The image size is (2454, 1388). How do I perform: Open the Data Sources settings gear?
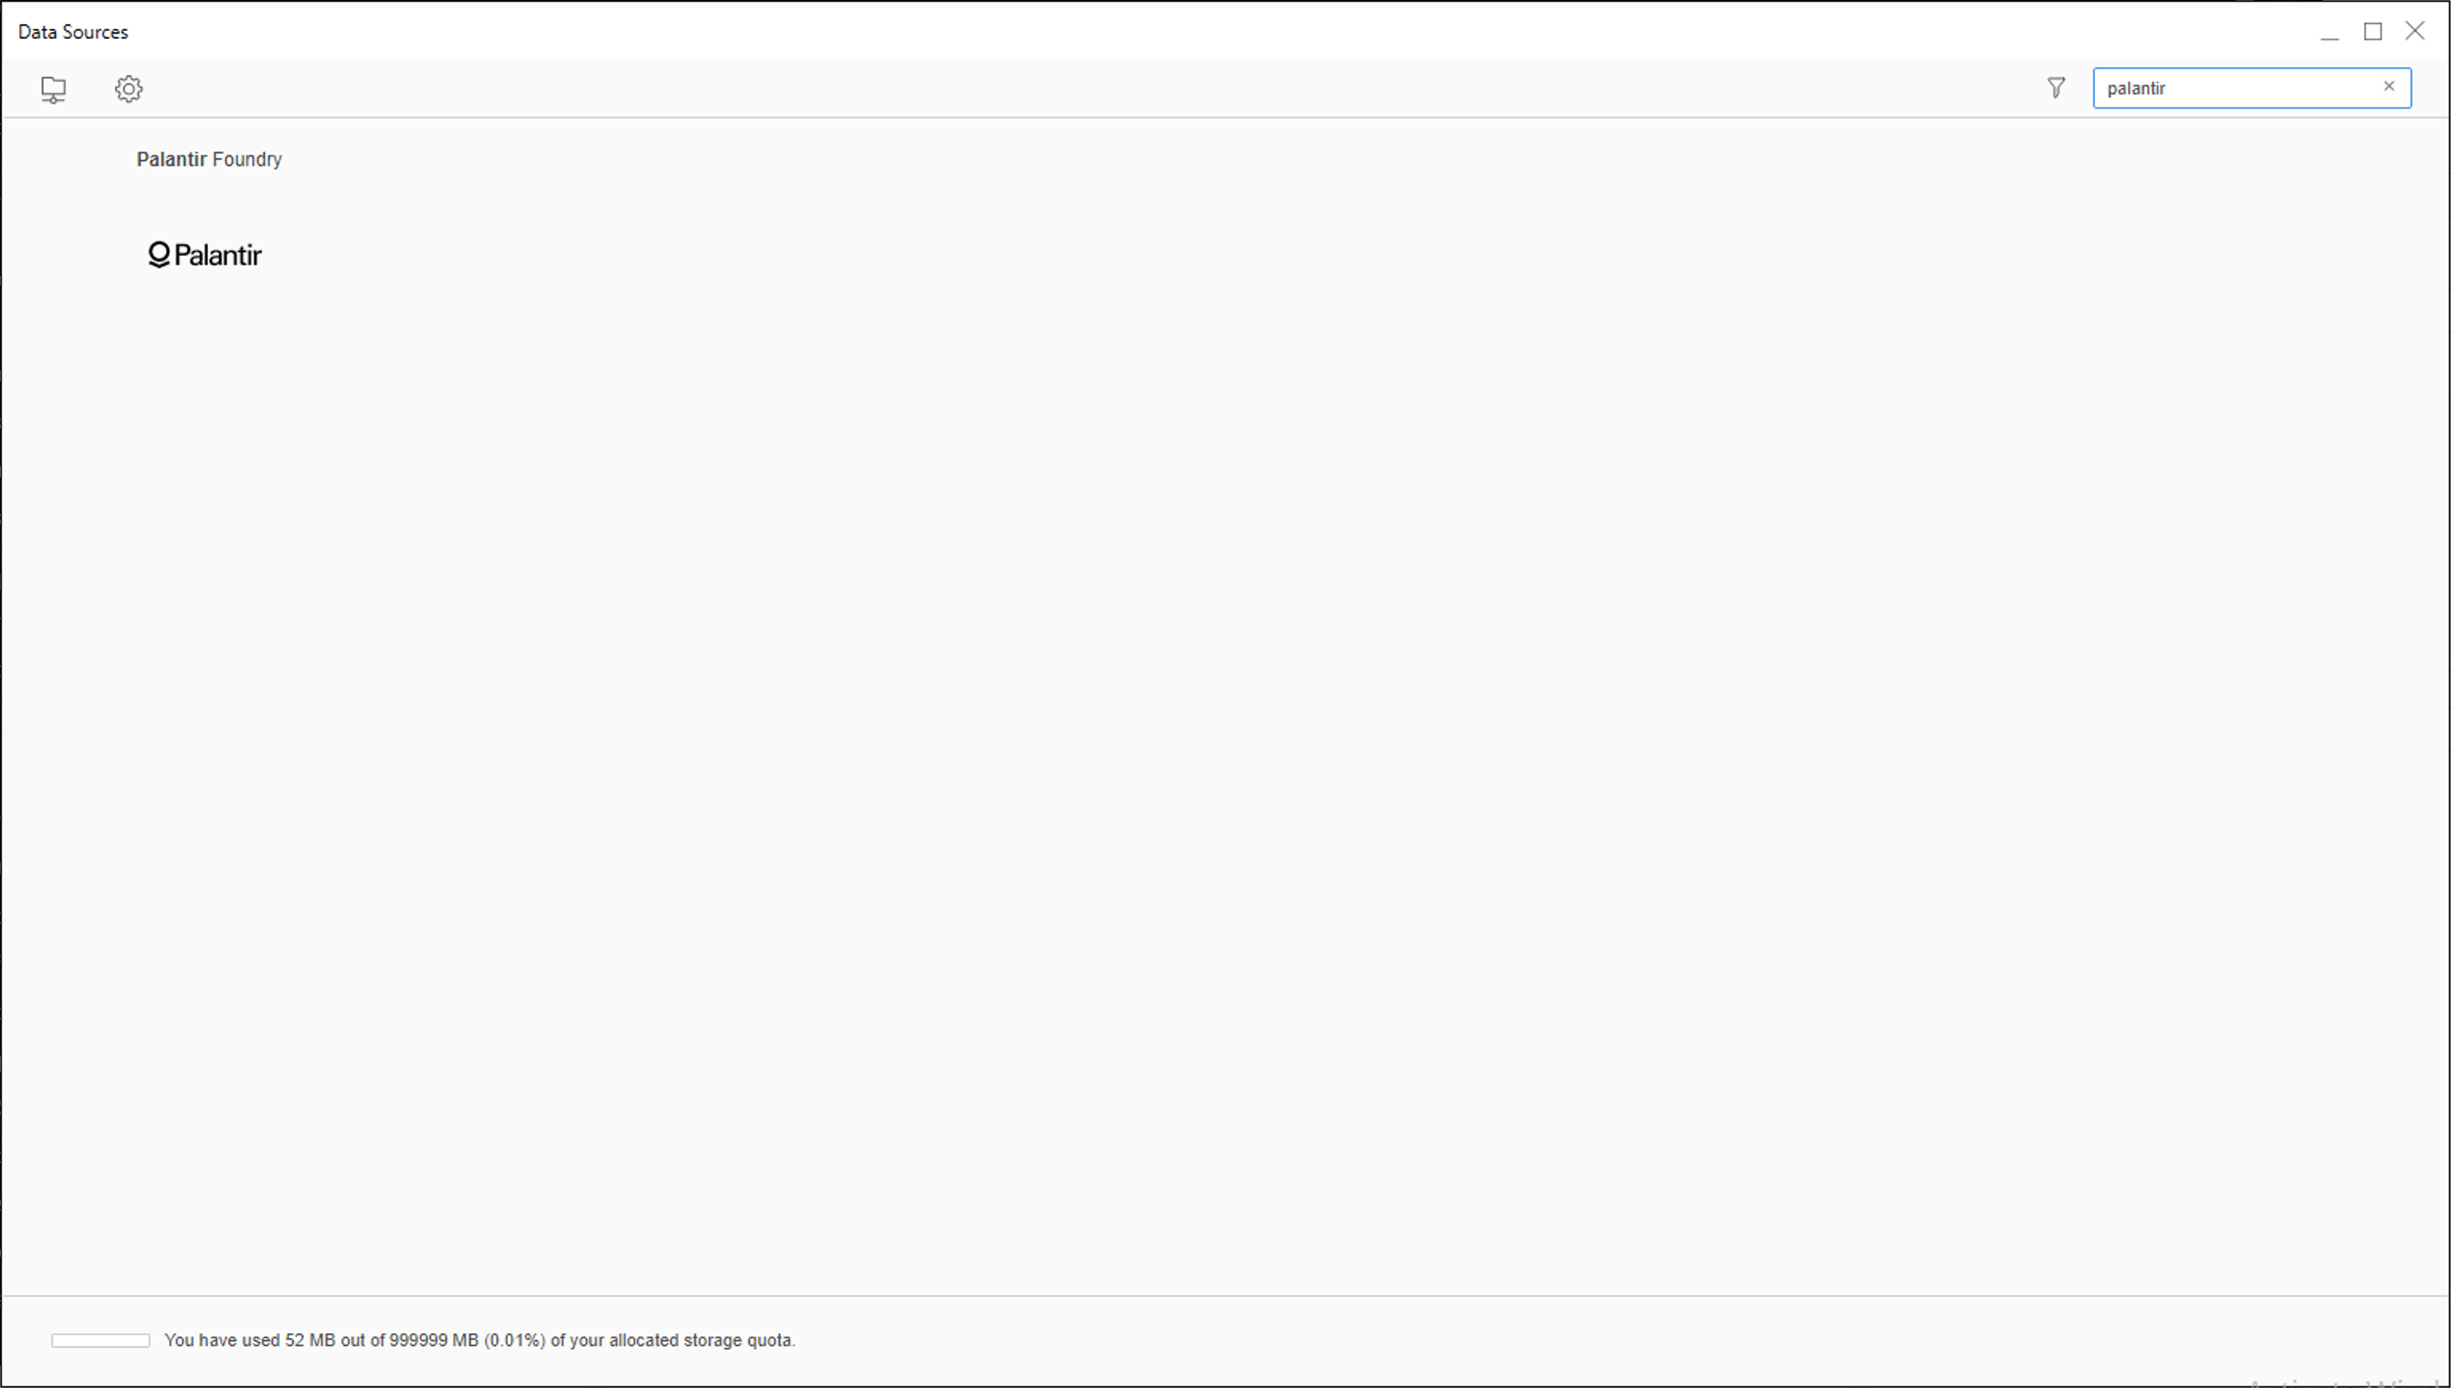click(x=128, y=88)
